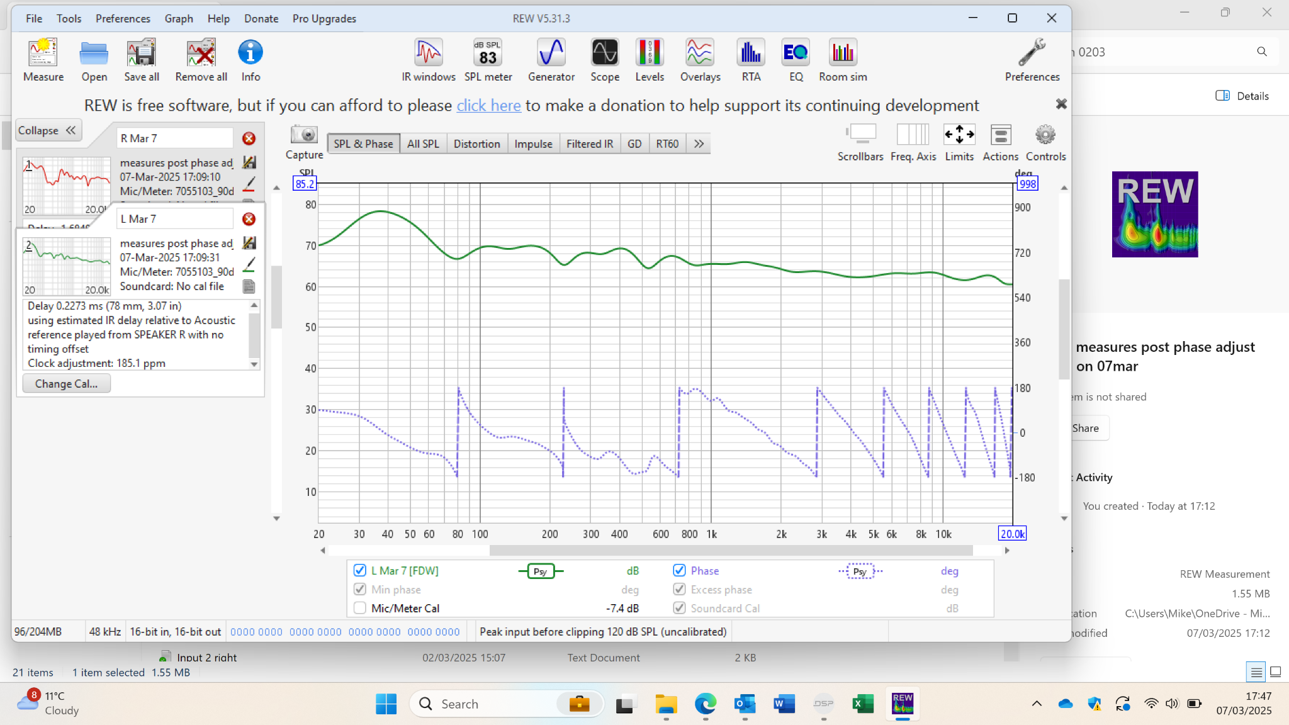Toggle Details pane in Explorer window
This screenshot has width=1289, height=725.
click(x=1242, y=96)
